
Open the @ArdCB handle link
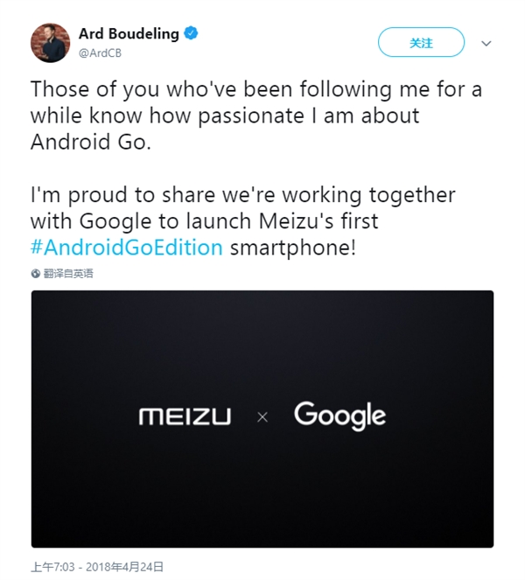tap(99, 52)
